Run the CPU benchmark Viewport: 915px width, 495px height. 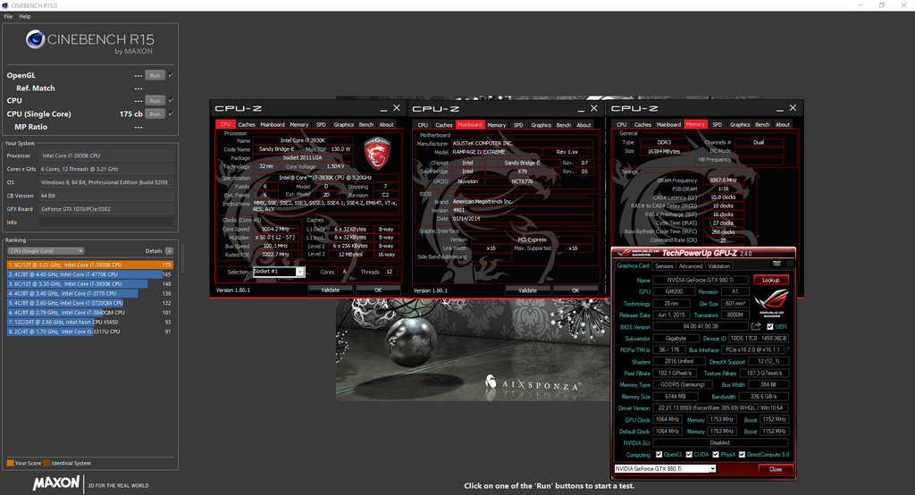(x=155, y=100)
